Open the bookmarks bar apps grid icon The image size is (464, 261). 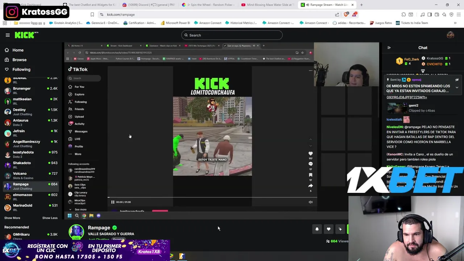5,23
